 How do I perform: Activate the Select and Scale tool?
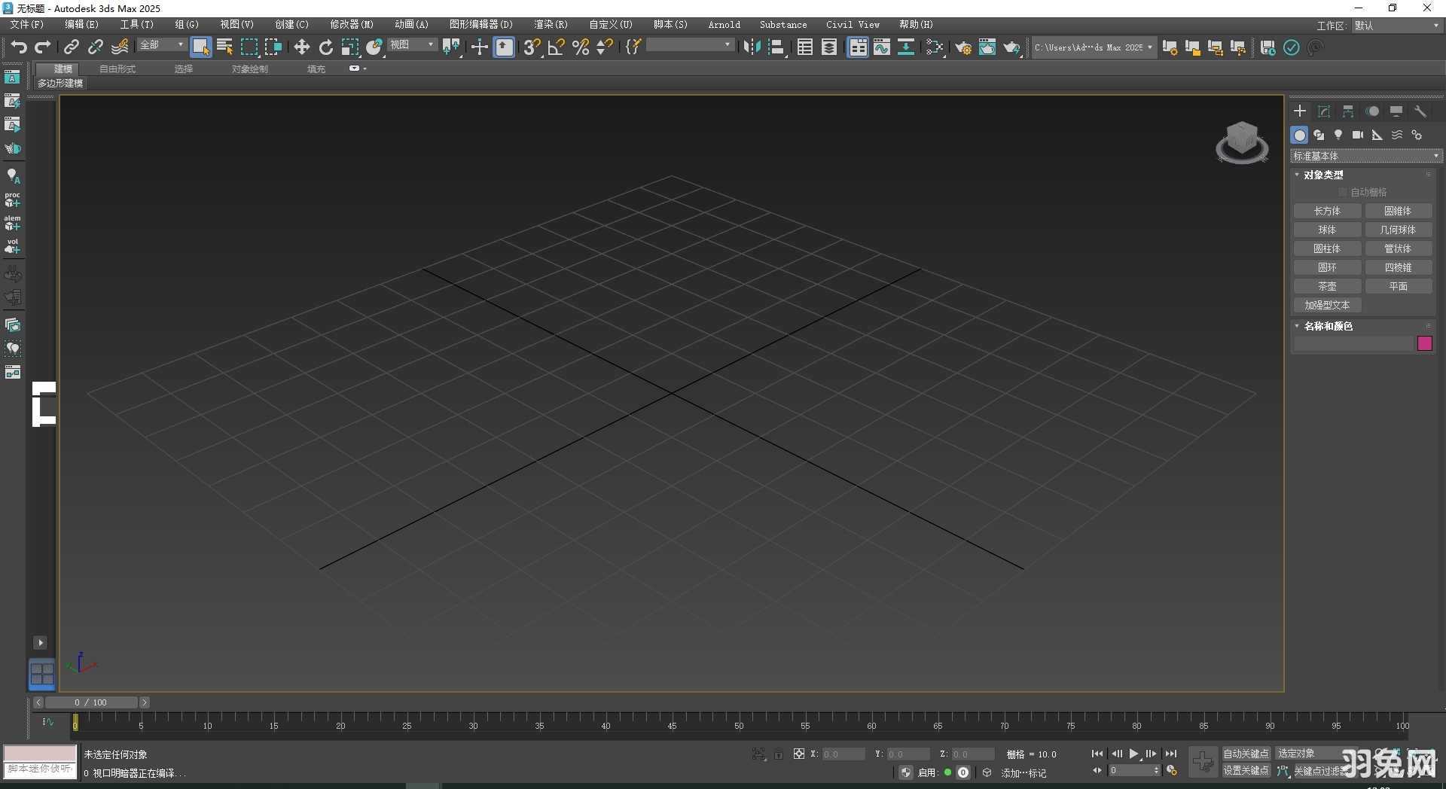(350, 47)
